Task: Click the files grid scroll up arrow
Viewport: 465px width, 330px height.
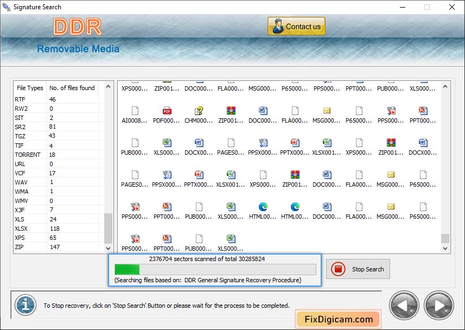Action: coord(445,86)
